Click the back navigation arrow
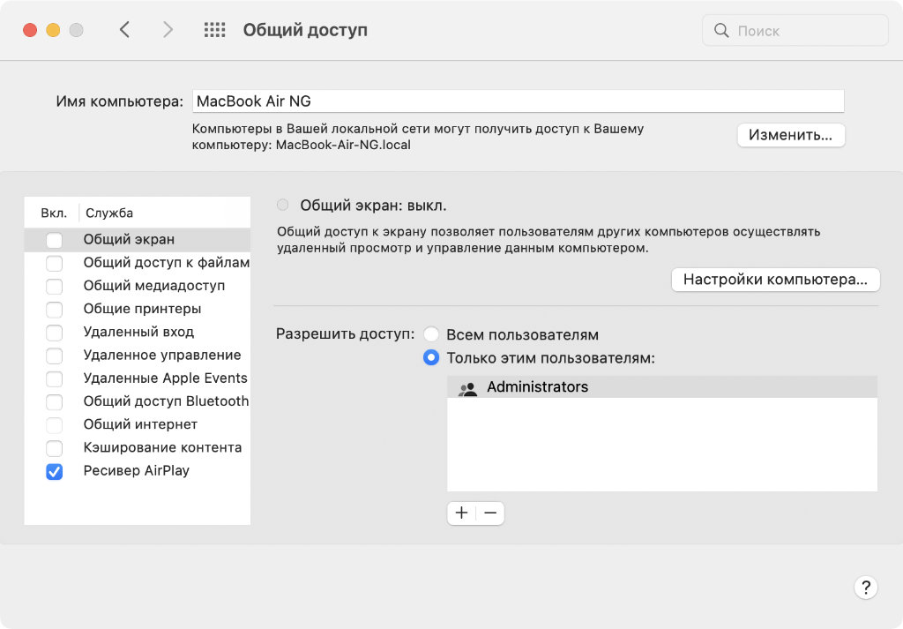 click(124, 30)
